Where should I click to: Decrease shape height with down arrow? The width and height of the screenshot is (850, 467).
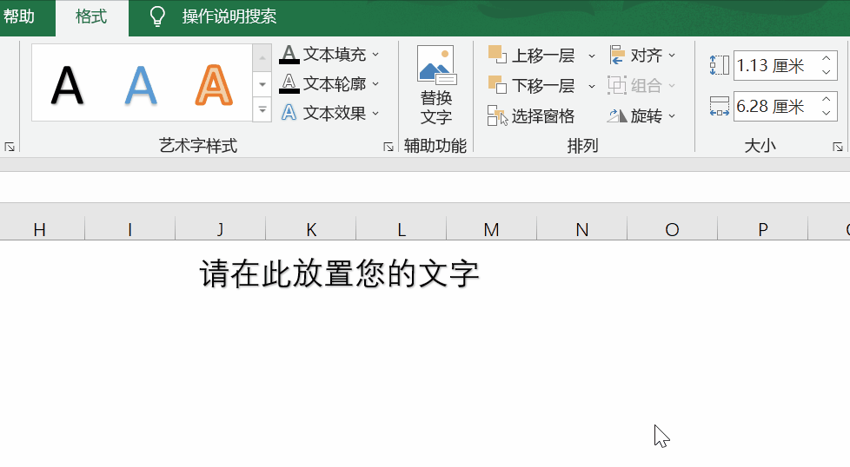click(827, 73)
